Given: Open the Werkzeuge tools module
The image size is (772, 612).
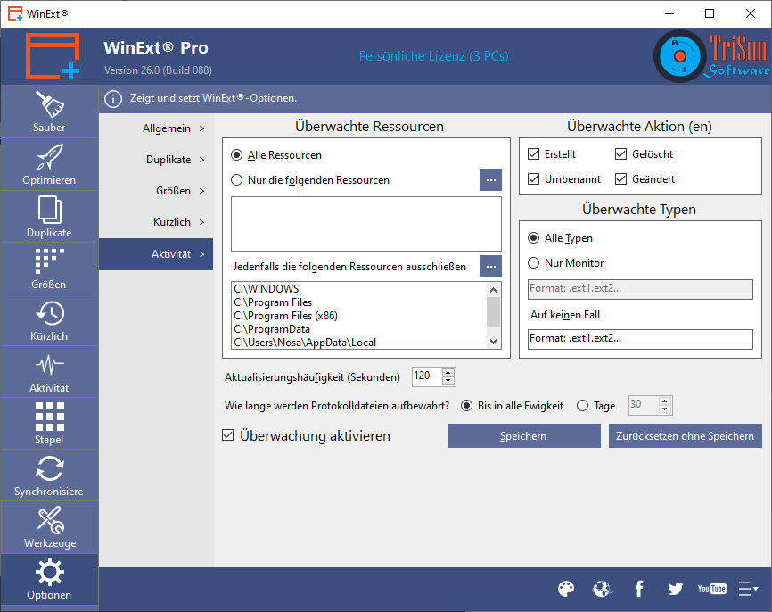Looking at the screenshot, I should click(x=49, y=527).
